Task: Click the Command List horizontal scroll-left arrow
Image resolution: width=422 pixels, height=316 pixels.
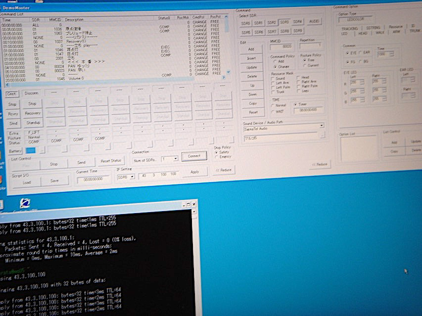Action: pyautogui.click(x=7, y=85)
